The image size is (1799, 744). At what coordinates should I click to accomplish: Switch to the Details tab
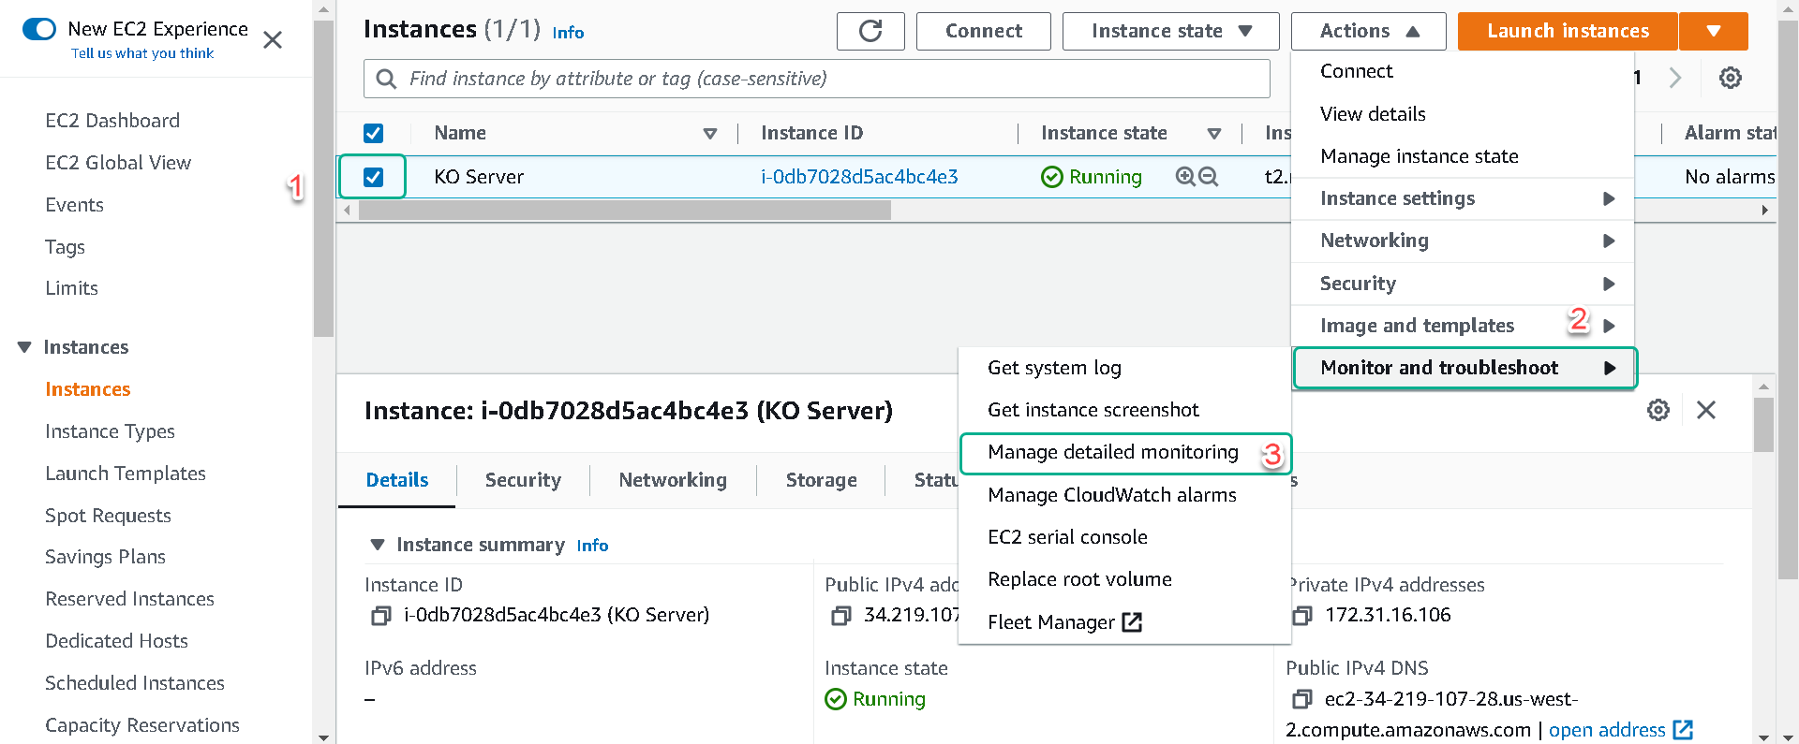397,480
